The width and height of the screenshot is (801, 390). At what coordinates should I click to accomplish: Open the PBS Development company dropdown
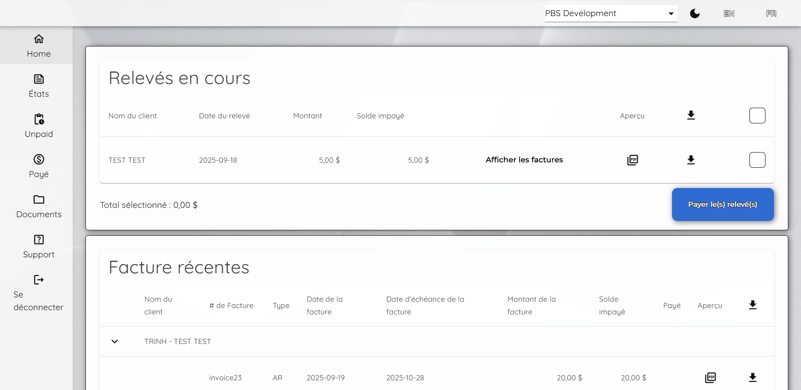610,14
